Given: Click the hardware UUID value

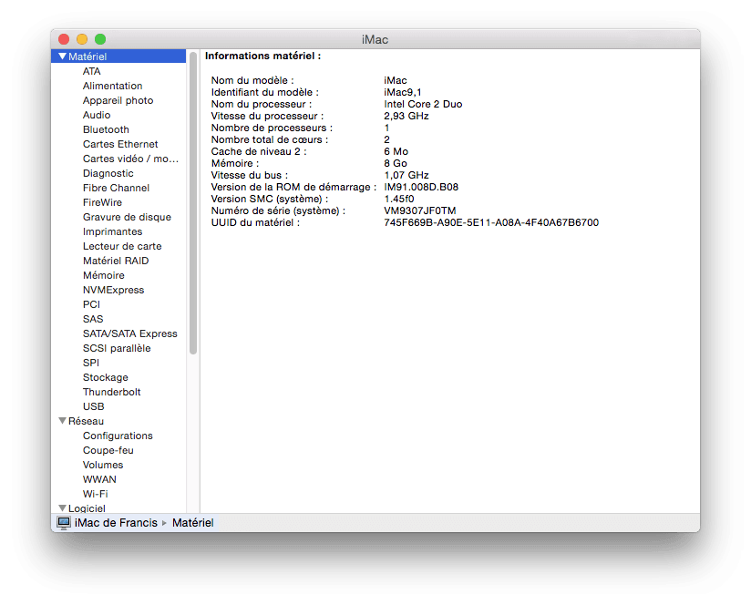Looking at the screenshot, I should pos(491,222).
